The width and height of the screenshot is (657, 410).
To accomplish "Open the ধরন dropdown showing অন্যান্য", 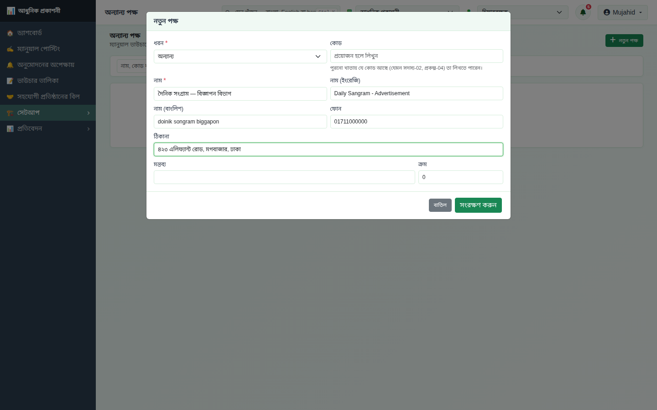I will click(x=240, y=56).
